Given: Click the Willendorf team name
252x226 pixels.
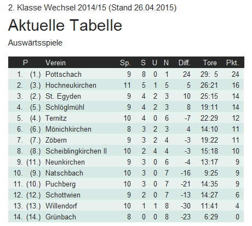Looking at the screenshot, I should [61, 206].
